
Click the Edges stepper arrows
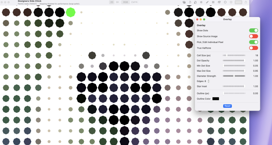209,81
